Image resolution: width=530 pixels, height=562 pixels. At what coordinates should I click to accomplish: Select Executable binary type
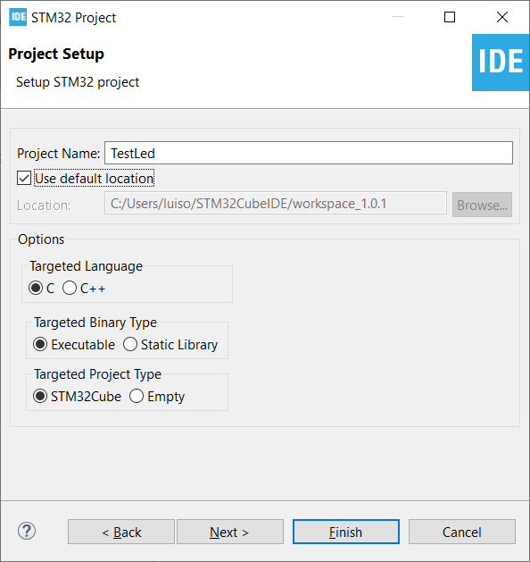40,345
